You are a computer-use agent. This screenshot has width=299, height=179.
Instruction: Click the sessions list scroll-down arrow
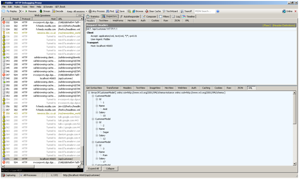[82, 163]
